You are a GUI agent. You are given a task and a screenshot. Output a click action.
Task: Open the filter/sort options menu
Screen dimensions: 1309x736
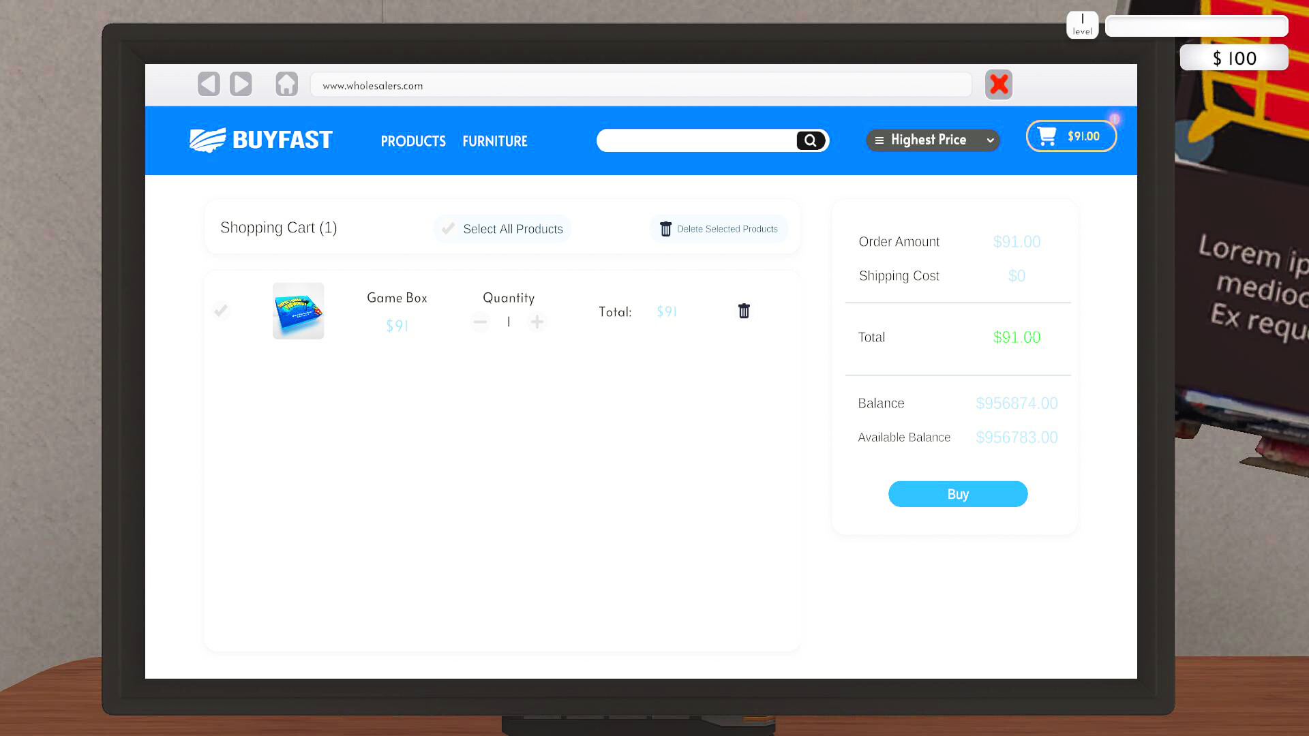click(x=933, y=140)
